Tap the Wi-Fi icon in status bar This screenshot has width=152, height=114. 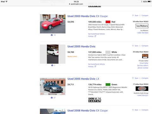[x=6, y=2]
